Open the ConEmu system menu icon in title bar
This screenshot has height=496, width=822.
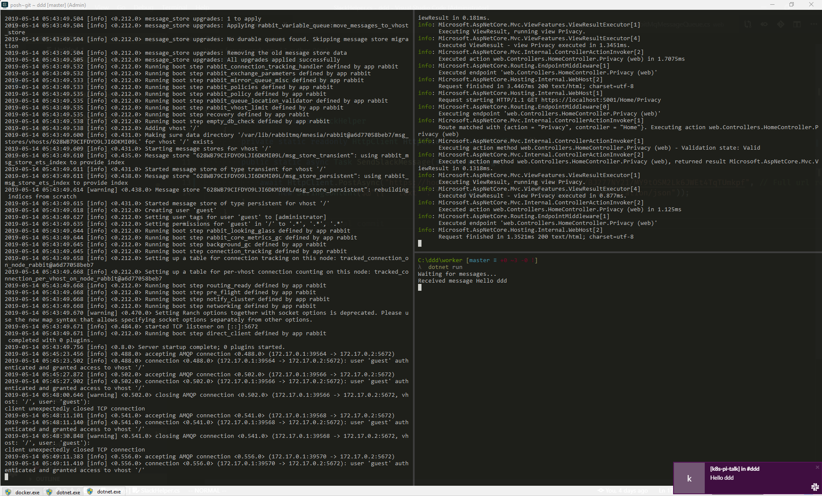5,5
